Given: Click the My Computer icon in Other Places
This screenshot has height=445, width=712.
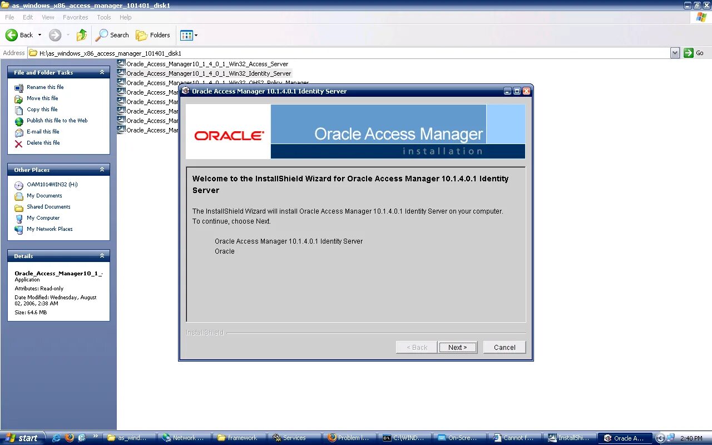Looking at the screenshot, I should tap(19, 218).
